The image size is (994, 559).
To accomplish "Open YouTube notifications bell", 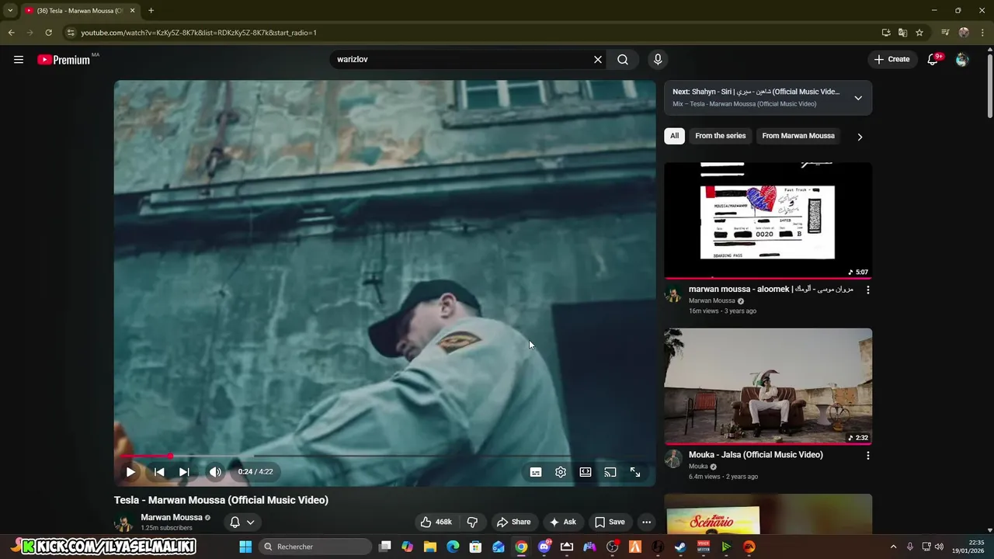I will pos(933,59).
